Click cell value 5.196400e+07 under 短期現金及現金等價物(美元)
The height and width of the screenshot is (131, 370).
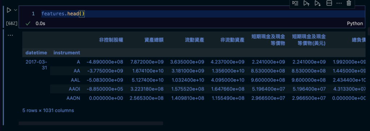tap(309, 89)
